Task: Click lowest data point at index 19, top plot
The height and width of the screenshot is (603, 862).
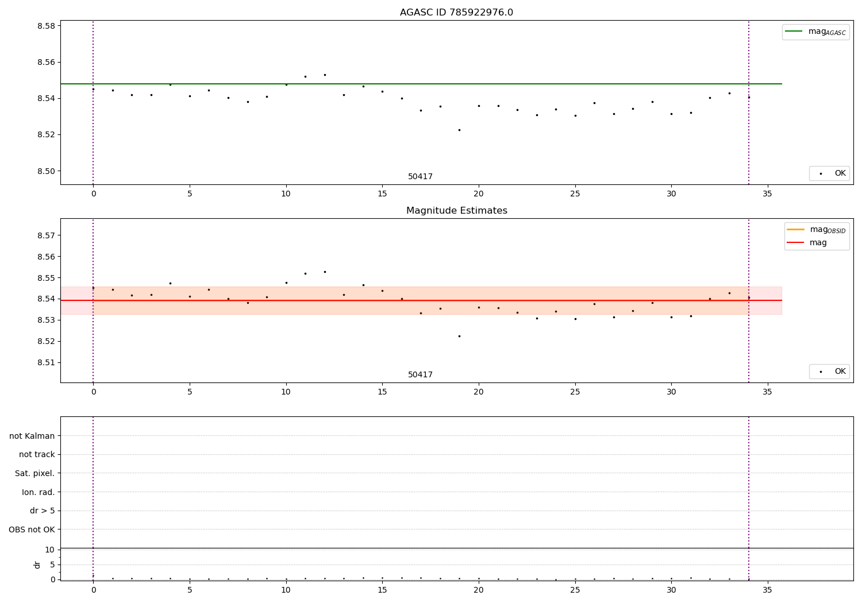Action: [459, 130]
